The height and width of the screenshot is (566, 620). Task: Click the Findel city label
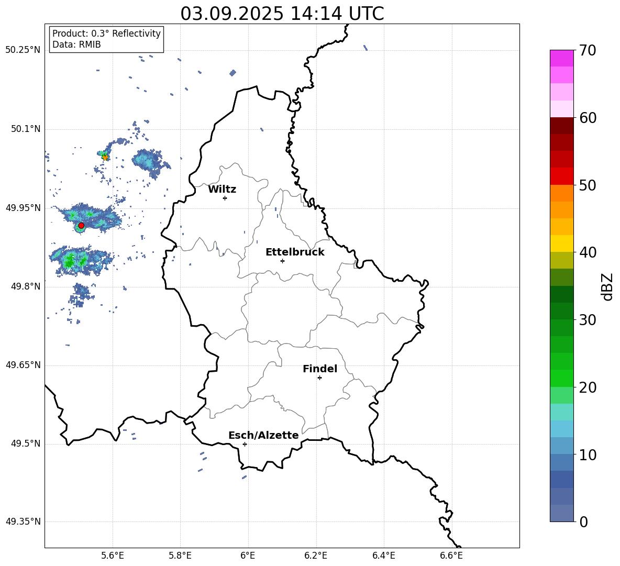[x=320, y=369]
